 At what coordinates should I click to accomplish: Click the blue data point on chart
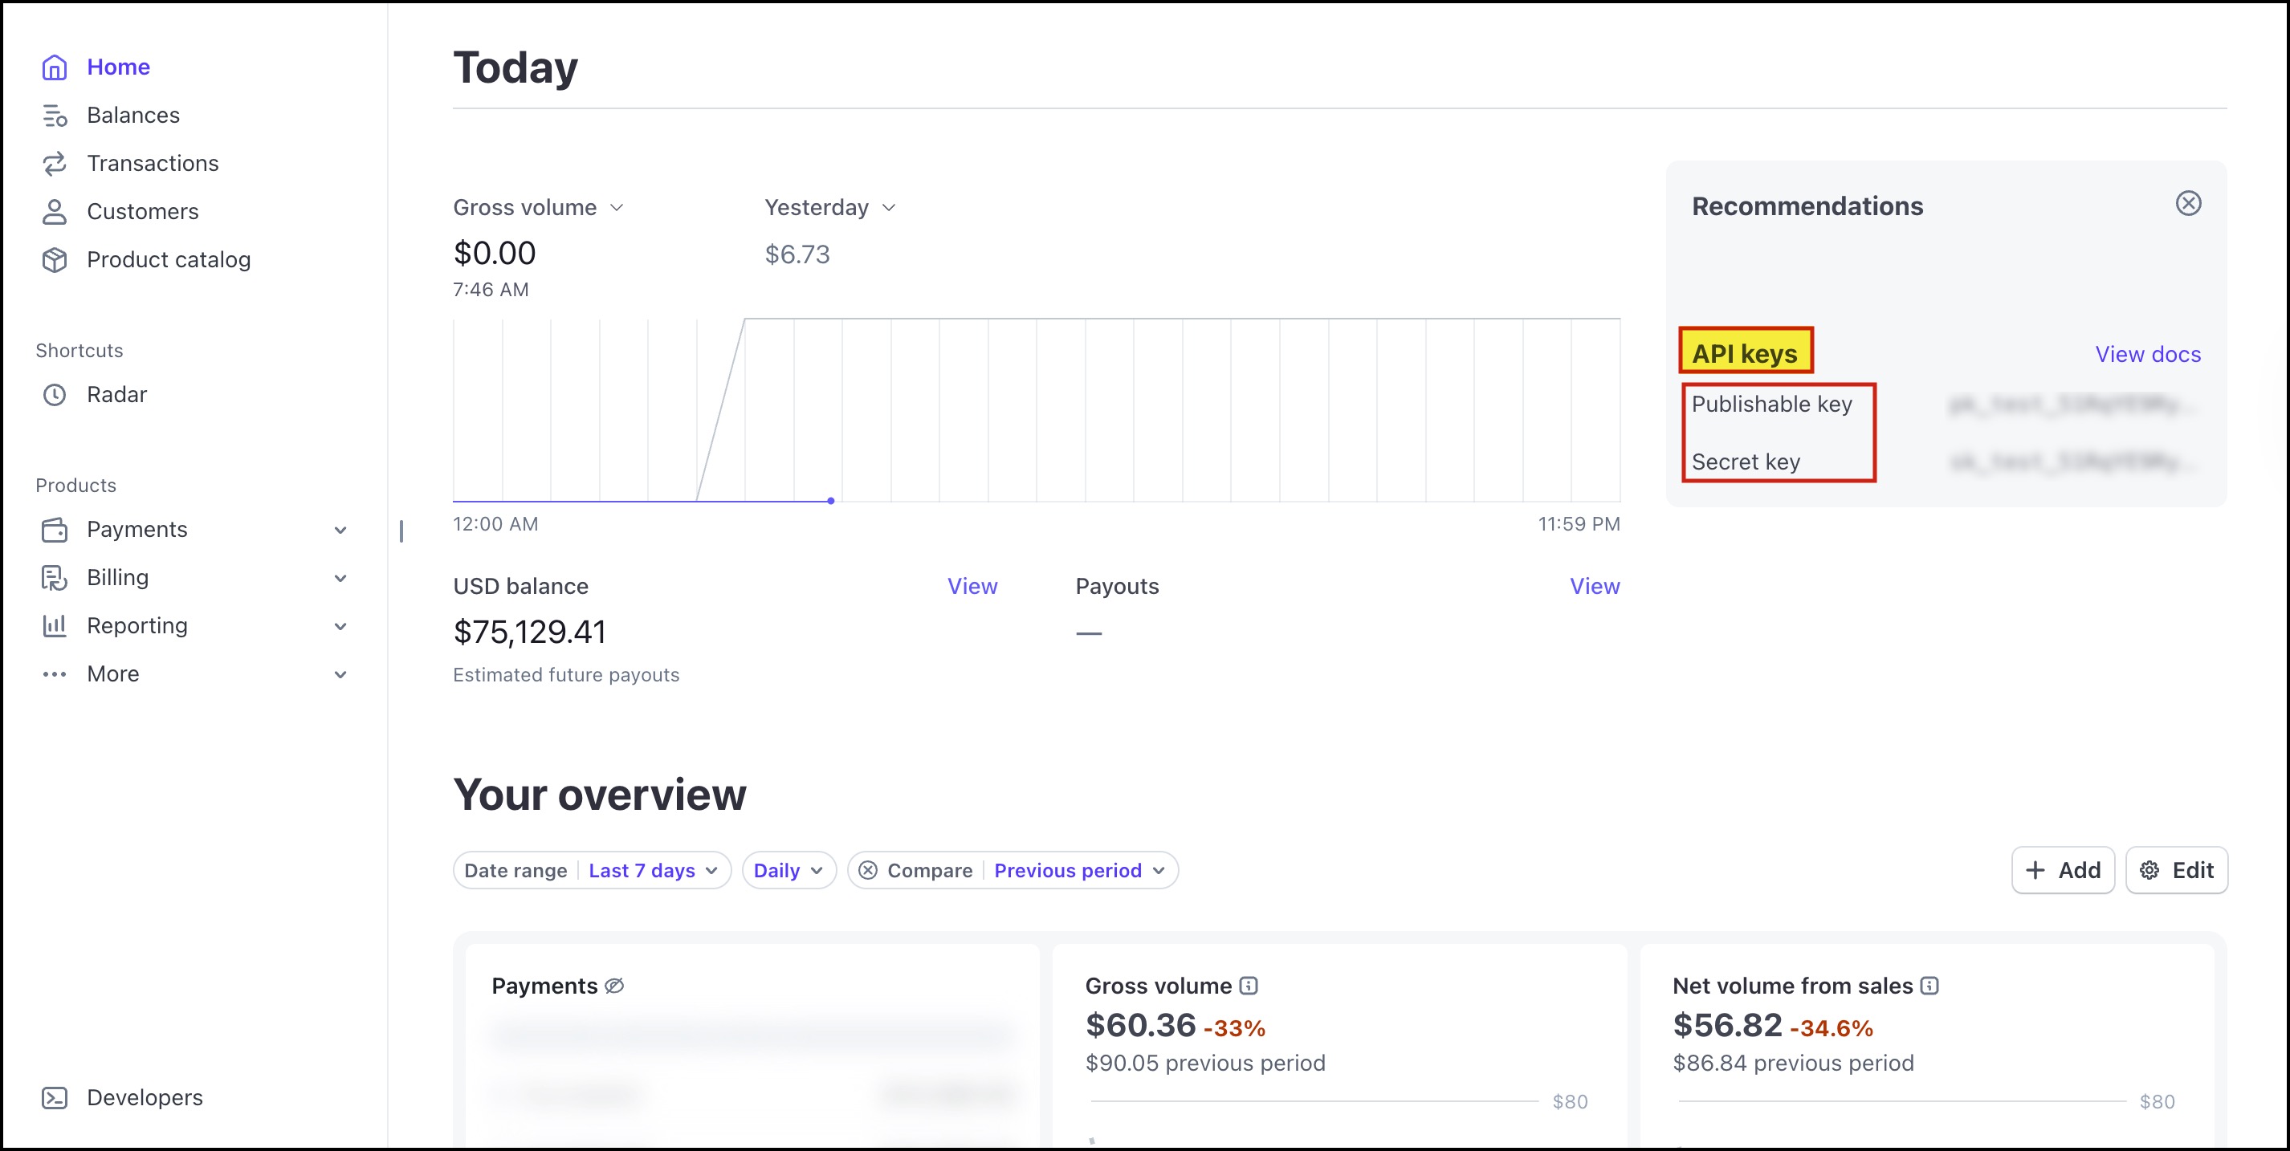pos(830,500)
